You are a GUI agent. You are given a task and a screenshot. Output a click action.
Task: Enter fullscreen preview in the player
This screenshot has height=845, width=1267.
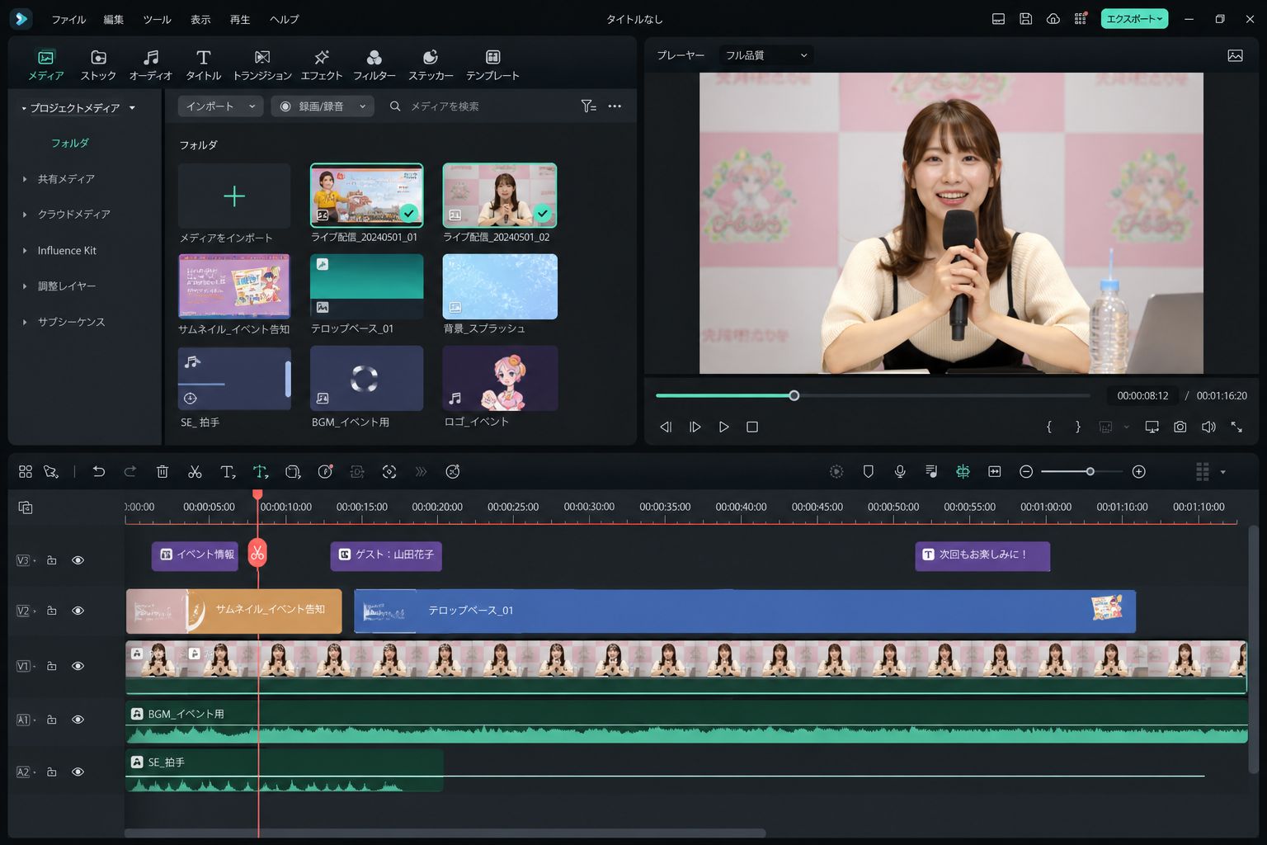(1236, 427)
